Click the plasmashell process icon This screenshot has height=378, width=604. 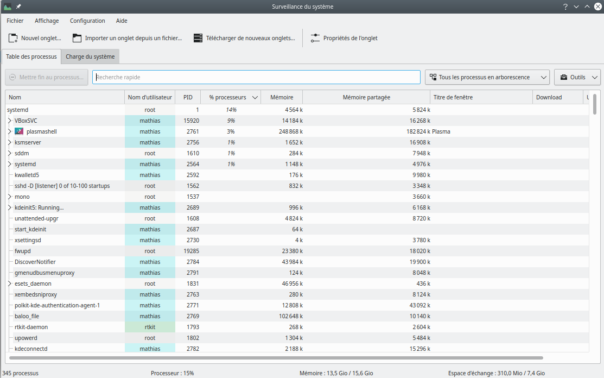click(19, 131)
